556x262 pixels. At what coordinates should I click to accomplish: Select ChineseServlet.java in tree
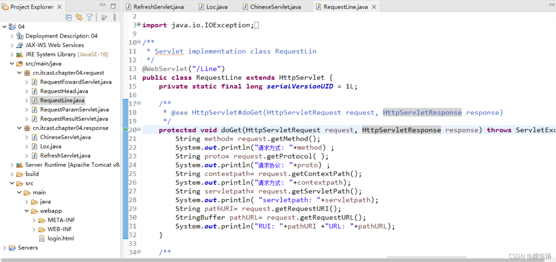pos(65,137)
